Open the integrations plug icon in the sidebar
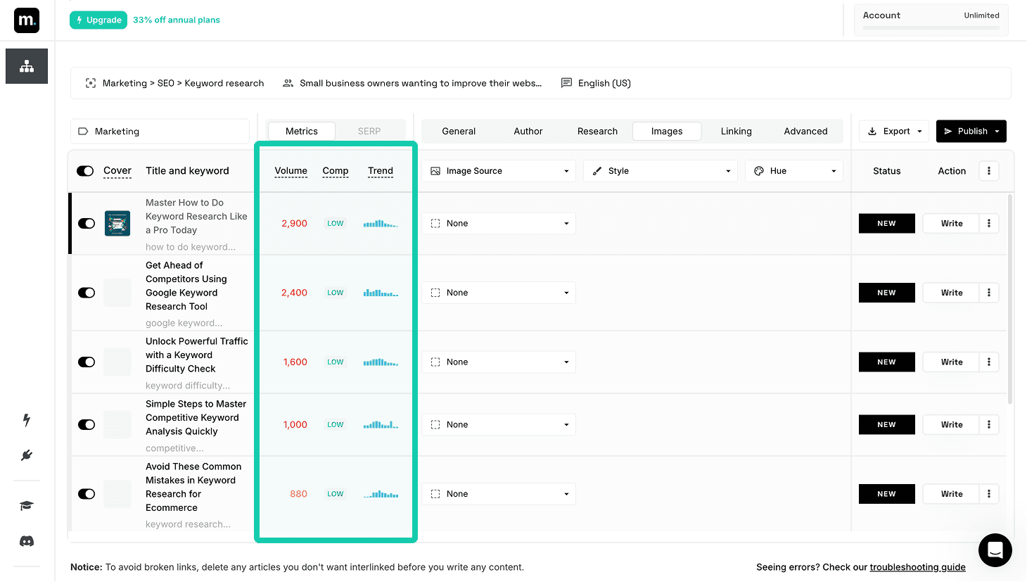Screen dimensions: 1027x584 [26, 455]
